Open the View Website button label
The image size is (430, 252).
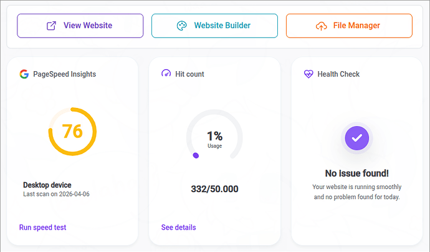88,26
